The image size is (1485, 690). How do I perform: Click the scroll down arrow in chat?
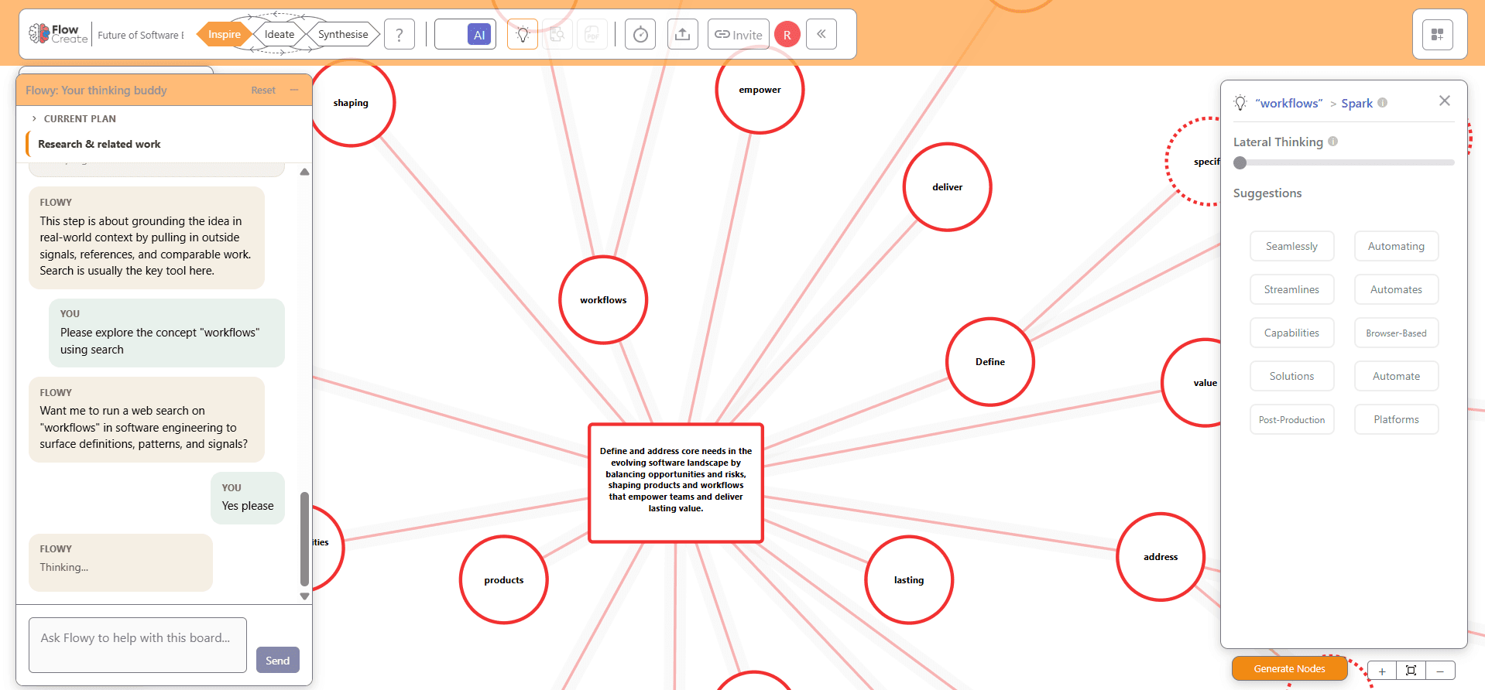tap(304, 596)
